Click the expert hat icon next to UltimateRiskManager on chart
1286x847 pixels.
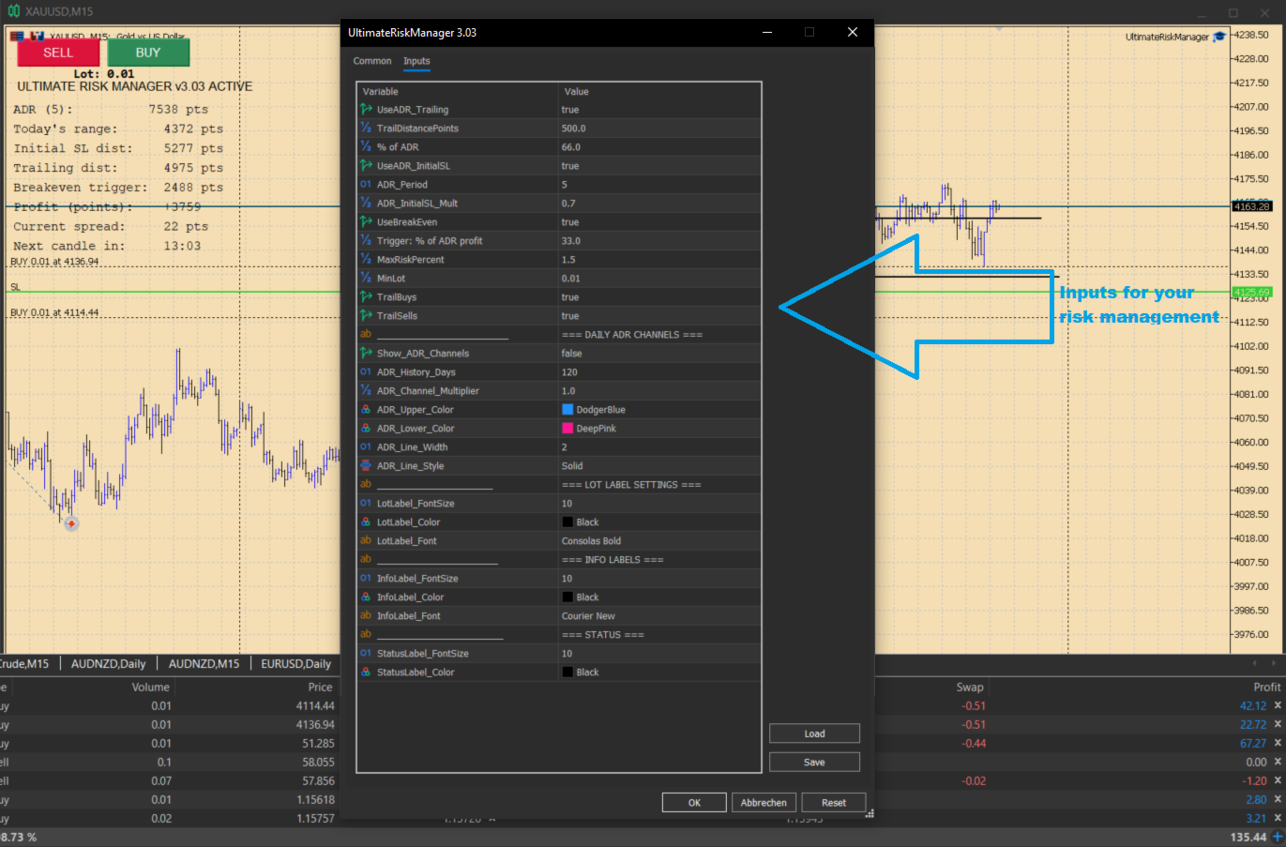point(1219,37)
